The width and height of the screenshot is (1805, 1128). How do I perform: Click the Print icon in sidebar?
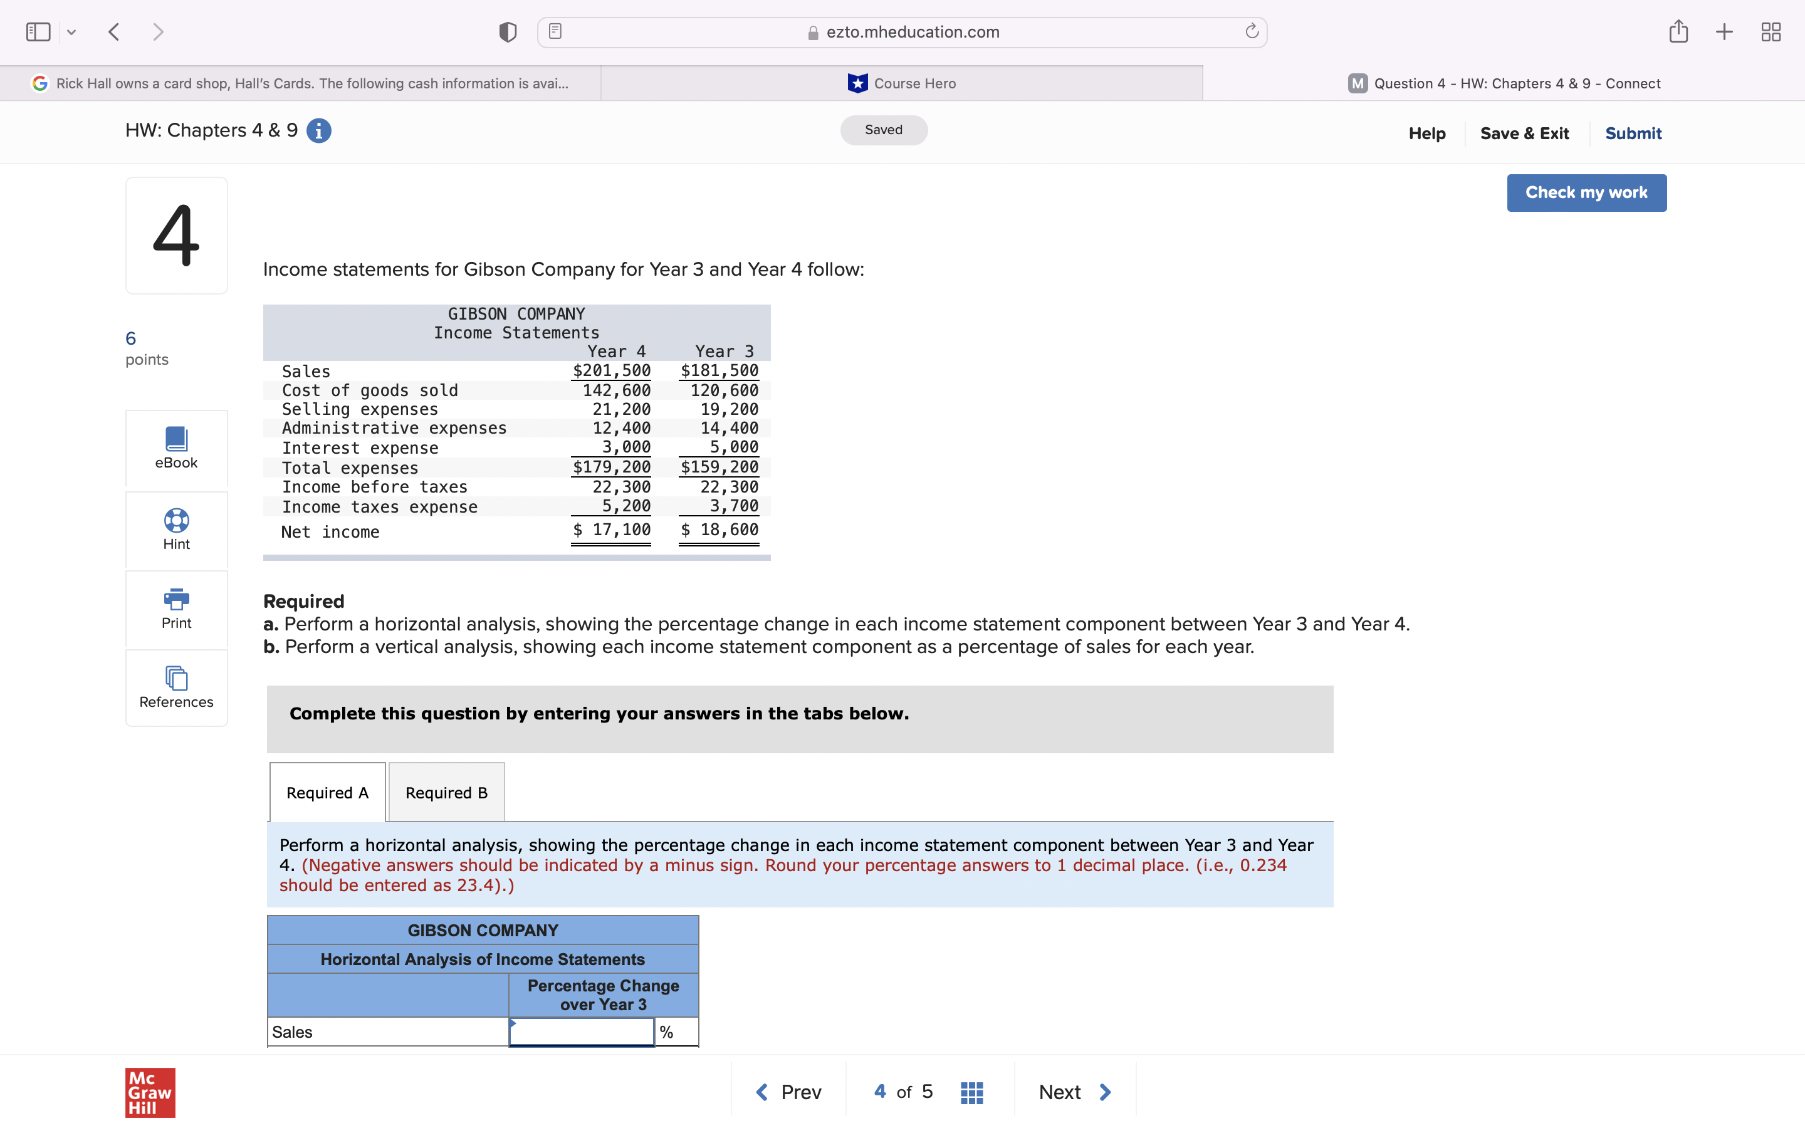pyautogui.click(x=176, y=598)
